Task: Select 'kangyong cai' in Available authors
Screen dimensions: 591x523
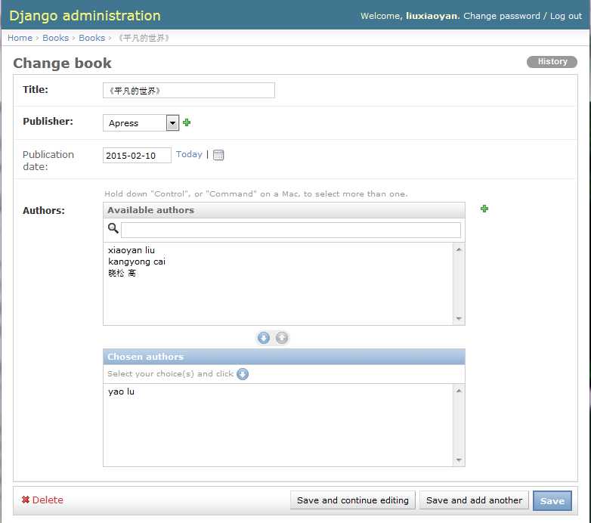Action: point(137,261)
